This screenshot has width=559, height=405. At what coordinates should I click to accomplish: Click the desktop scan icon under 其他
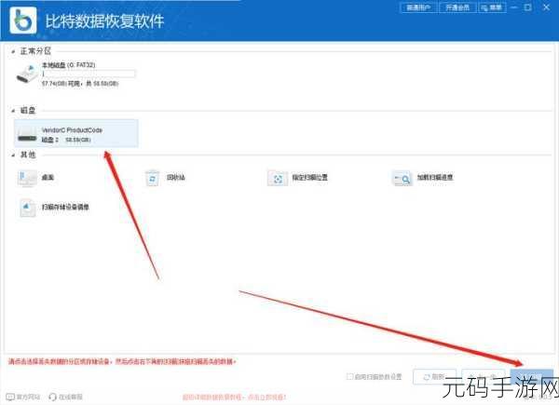click(x=27, y=178)
